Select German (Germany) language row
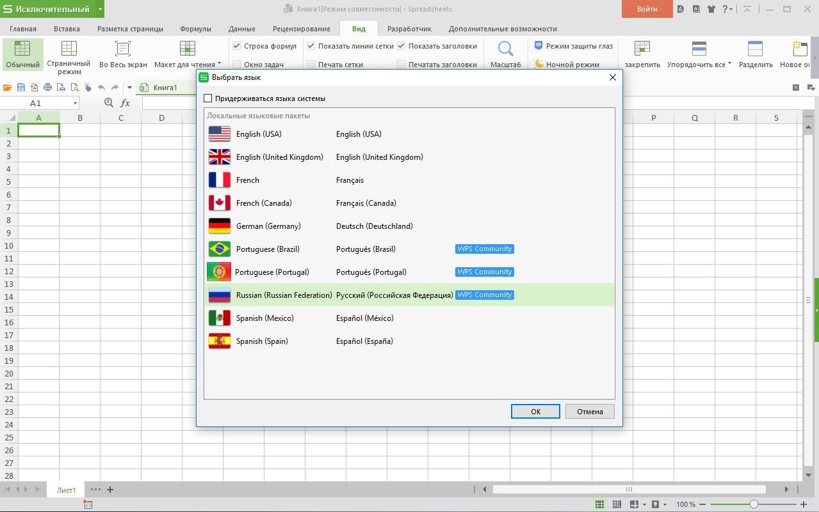819x512 pixels. click(x=409, y=226)
